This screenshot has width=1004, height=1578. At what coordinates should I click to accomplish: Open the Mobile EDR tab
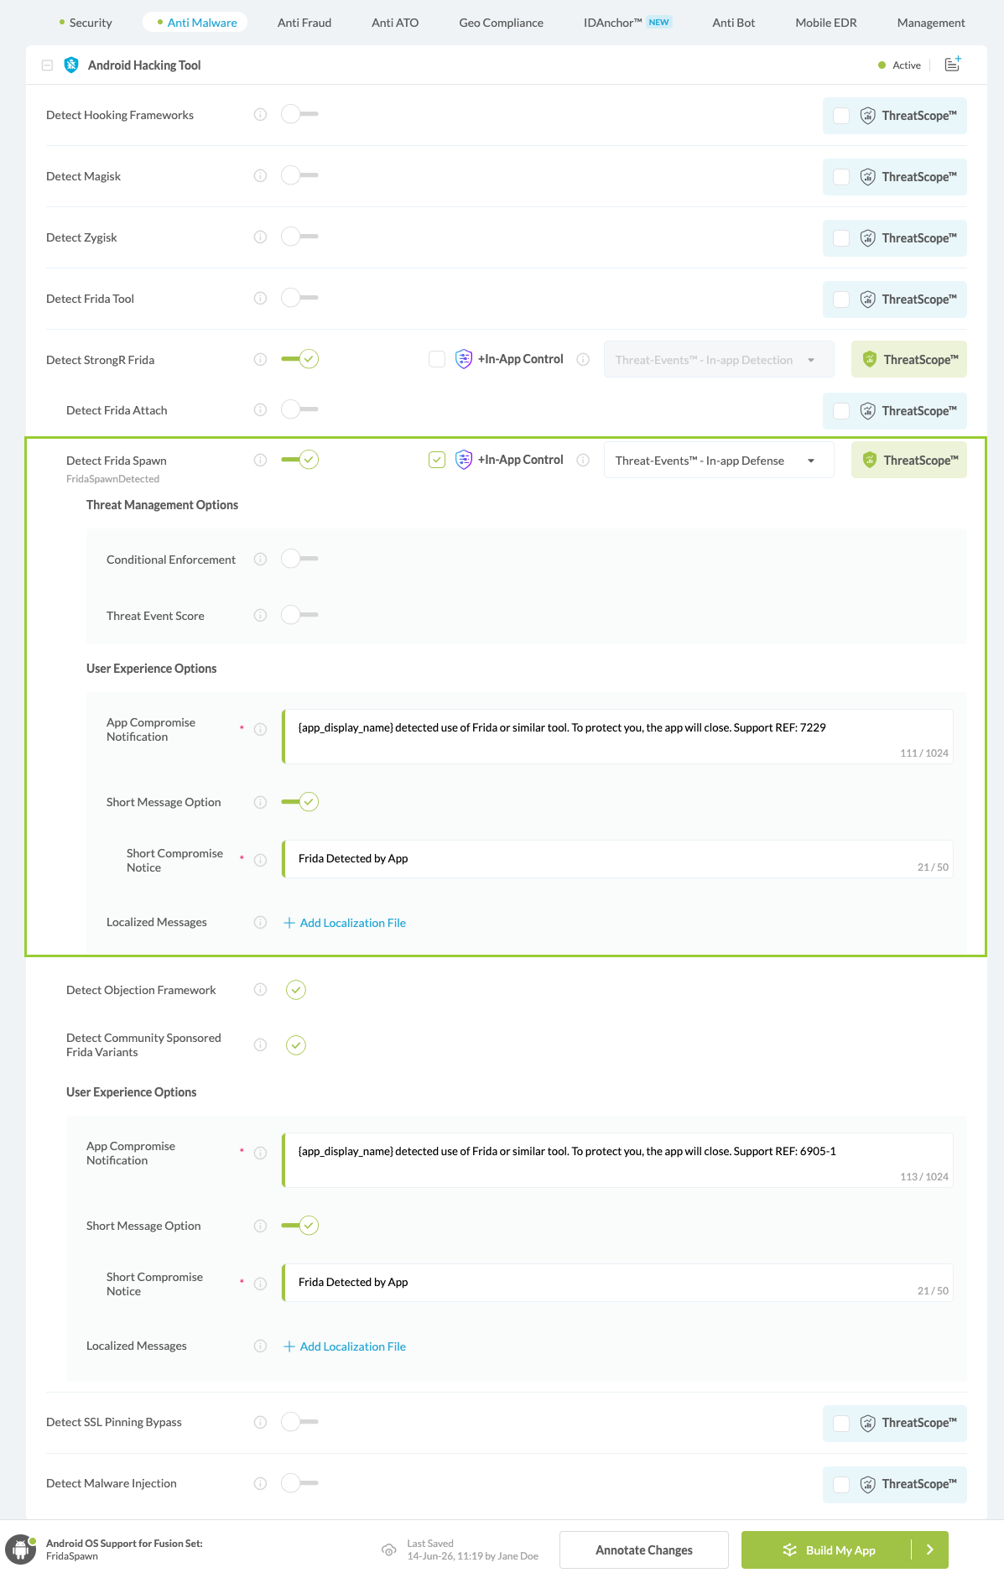tap(826, 23)
